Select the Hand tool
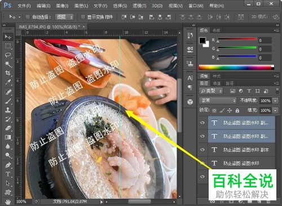This screenshot has width=282, height=206. [x=8, y=202]
